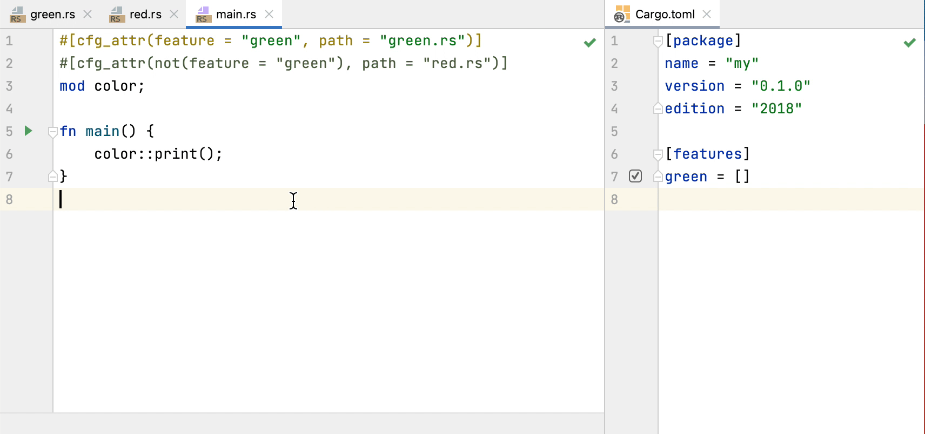Click the 'green' feature key

(x=686, y=177)
